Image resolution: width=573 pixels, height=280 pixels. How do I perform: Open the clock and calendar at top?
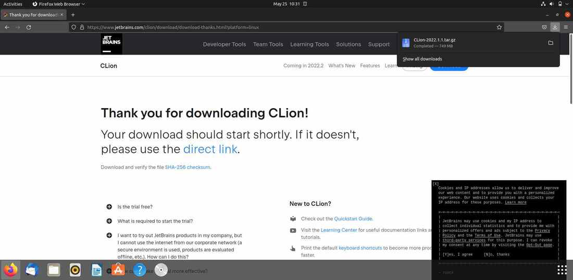click(286, 4)
